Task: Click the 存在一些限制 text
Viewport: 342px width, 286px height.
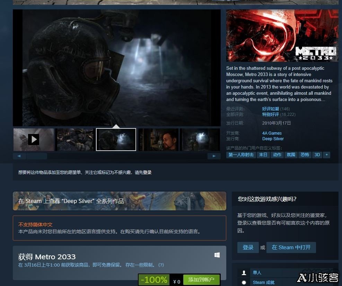Action: point(140,265)
